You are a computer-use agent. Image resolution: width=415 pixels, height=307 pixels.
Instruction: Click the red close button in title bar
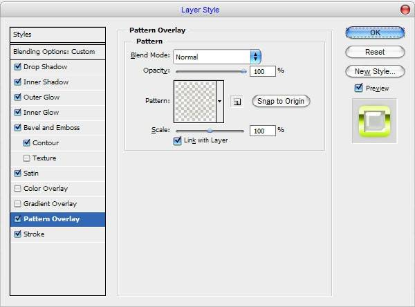(x=405, y=10)
